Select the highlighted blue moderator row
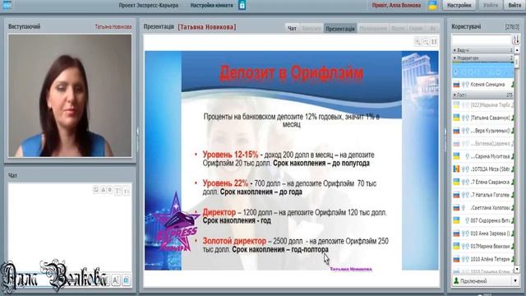 (482, 72)
